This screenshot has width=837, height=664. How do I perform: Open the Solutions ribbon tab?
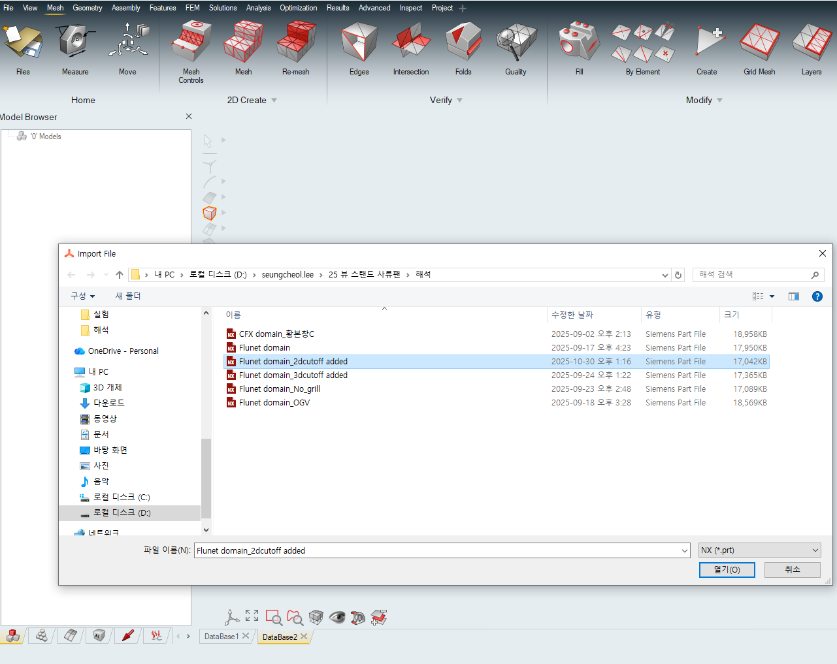point(223,8)
